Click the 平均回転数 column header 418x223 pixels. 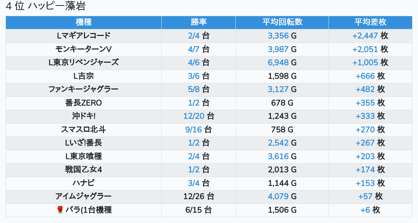282,22
